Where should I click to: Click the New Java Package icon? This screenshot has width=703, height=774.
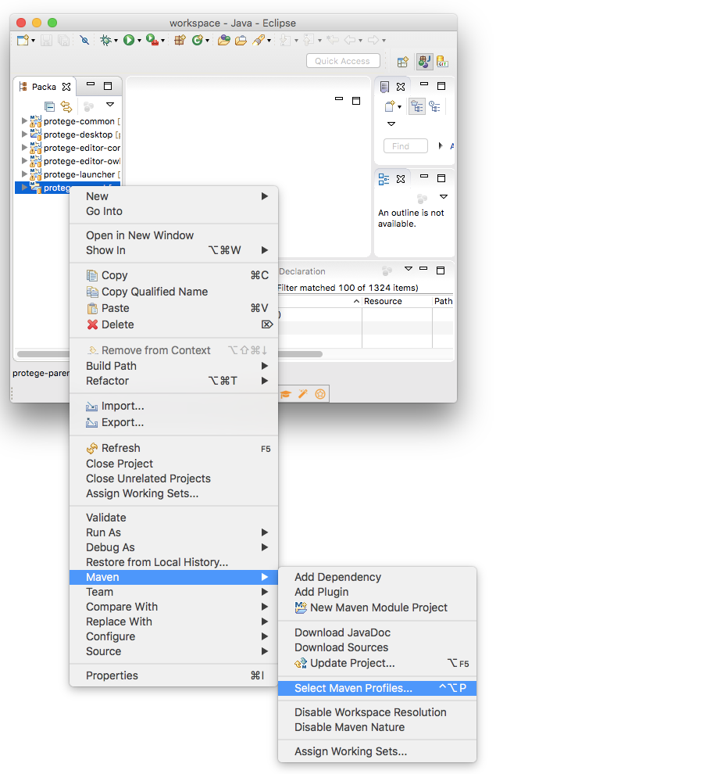[x=180, y=40]
